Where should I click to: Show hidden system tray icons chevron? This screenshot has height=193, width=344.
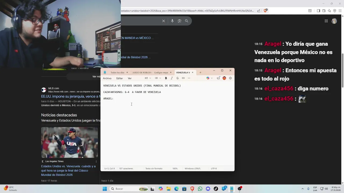tap(302, 189)
